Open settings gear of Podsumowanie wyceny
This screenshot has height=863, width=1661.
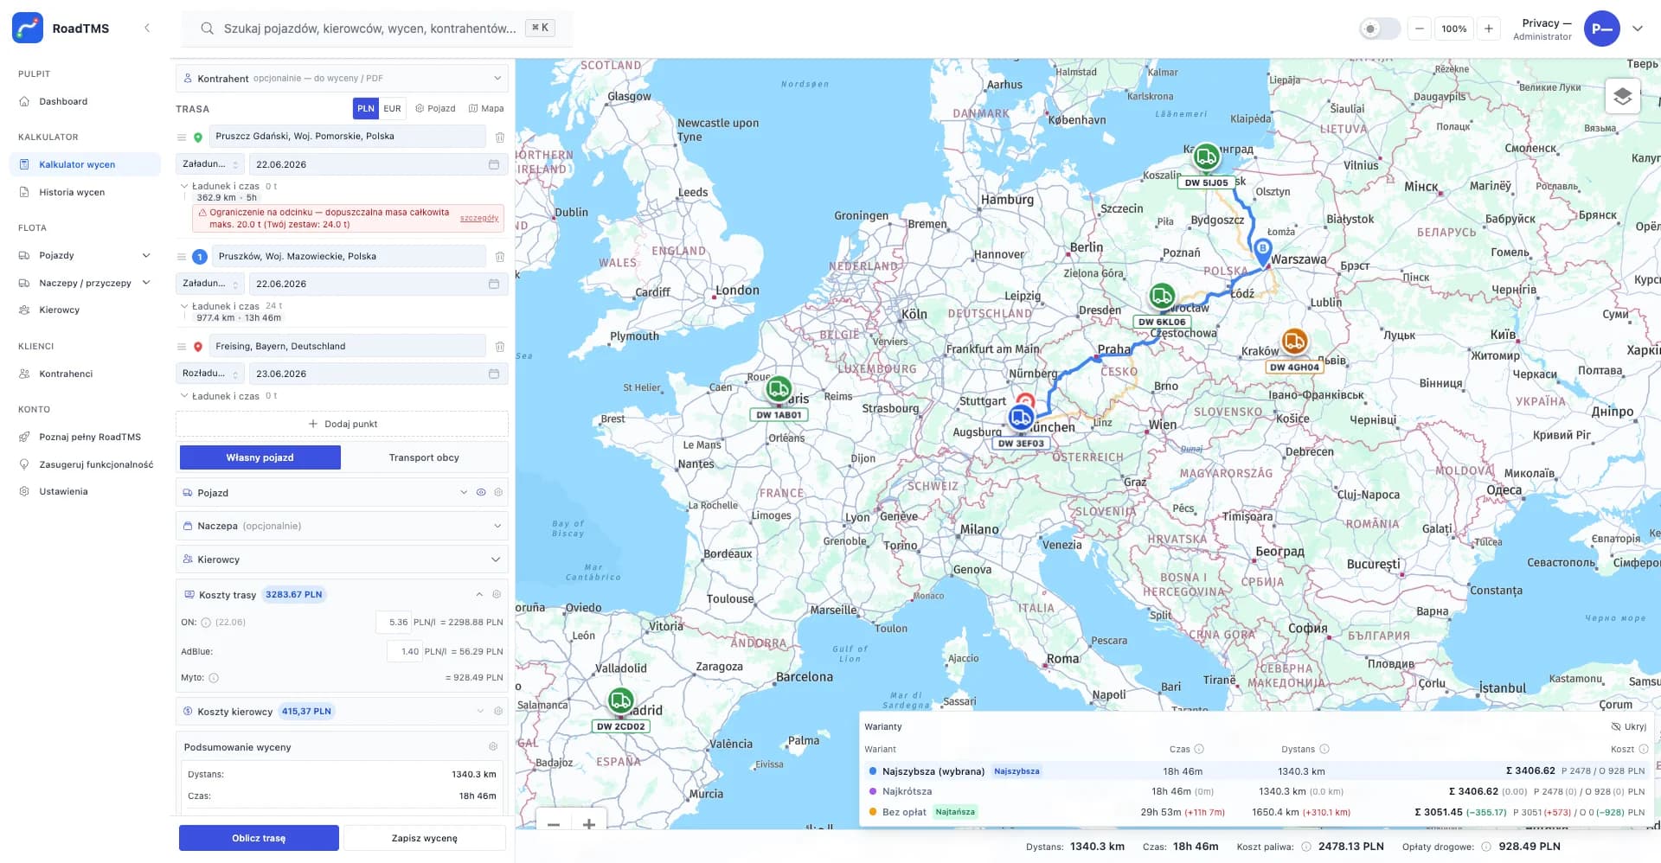pos(493,746)
